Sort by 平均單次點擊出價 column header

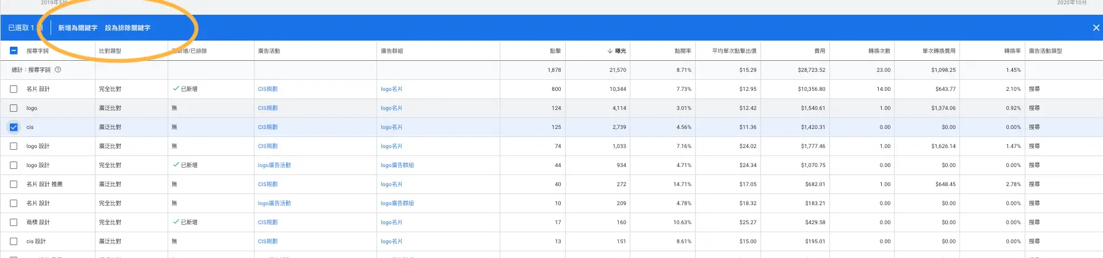pyautogui.click(x=734, y=51)
